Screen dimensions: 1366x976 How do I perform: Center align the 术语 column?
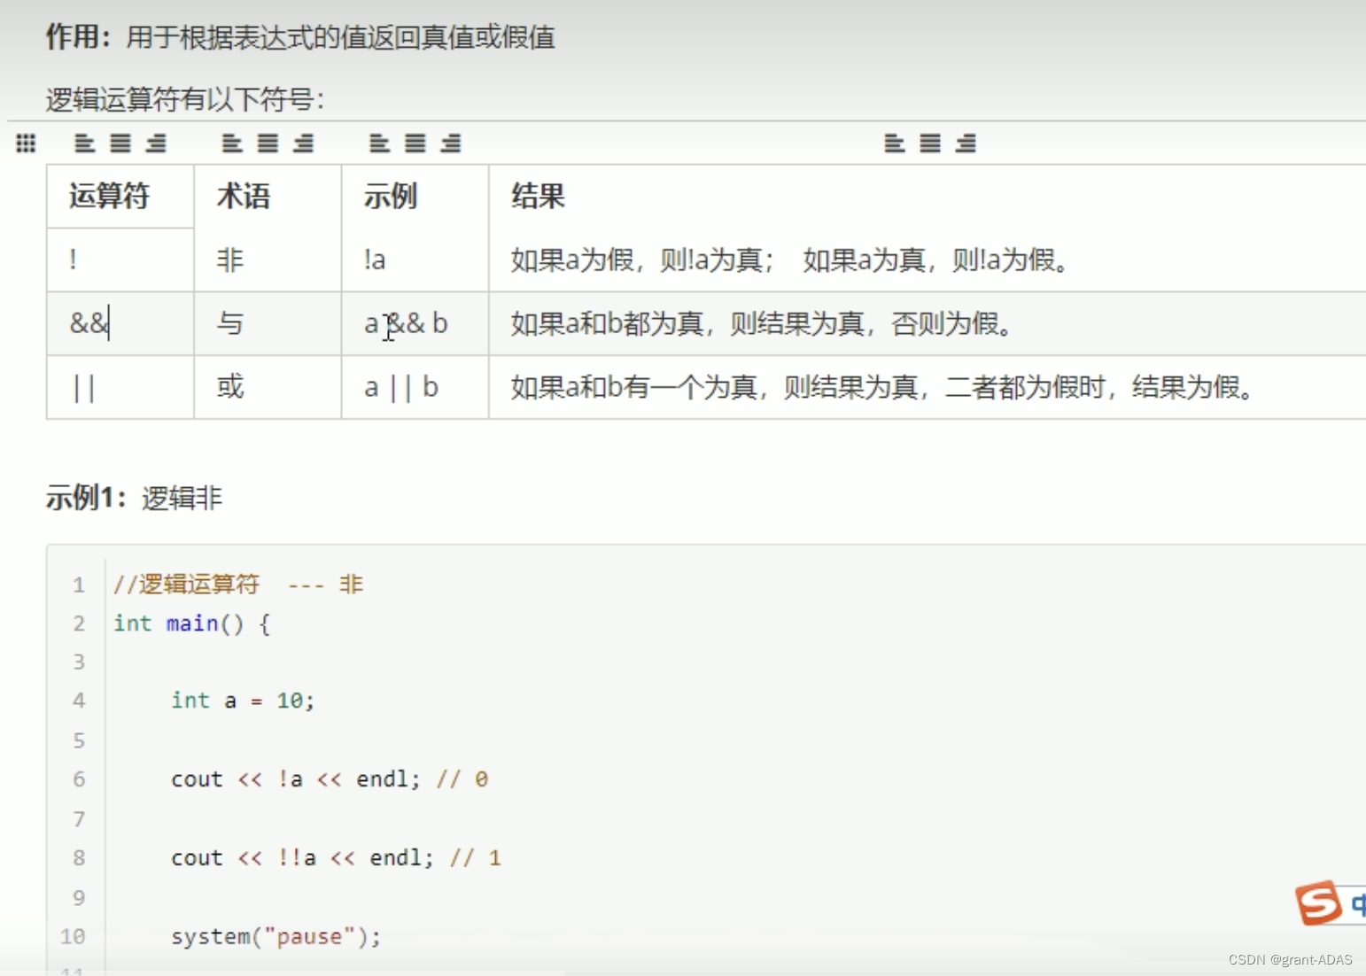pos(268,143)
